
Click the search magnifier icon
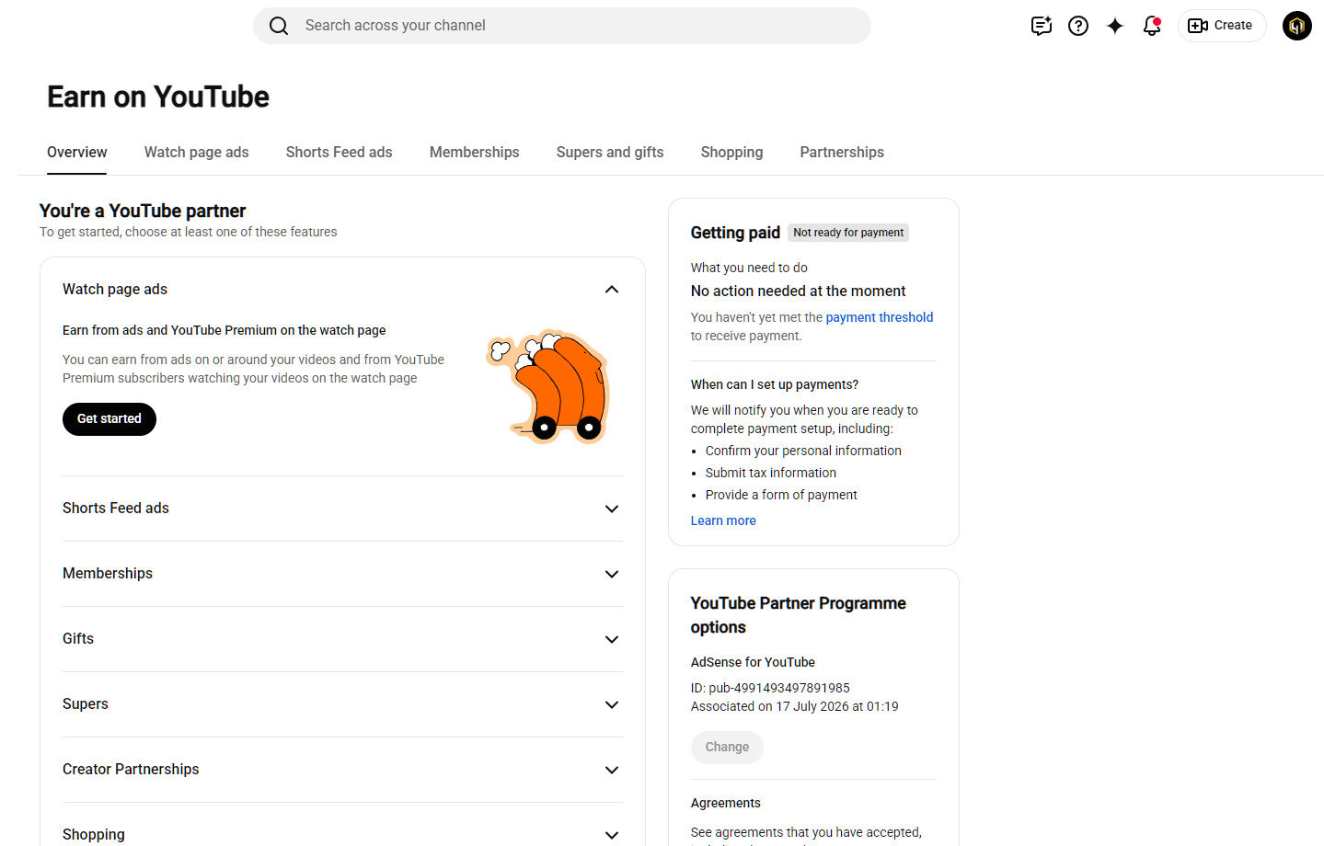click(279, 26)
